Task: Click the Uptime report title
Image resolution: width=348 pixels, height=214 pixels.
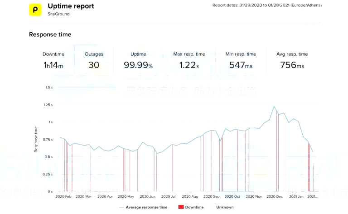Action: click(71, 6)
